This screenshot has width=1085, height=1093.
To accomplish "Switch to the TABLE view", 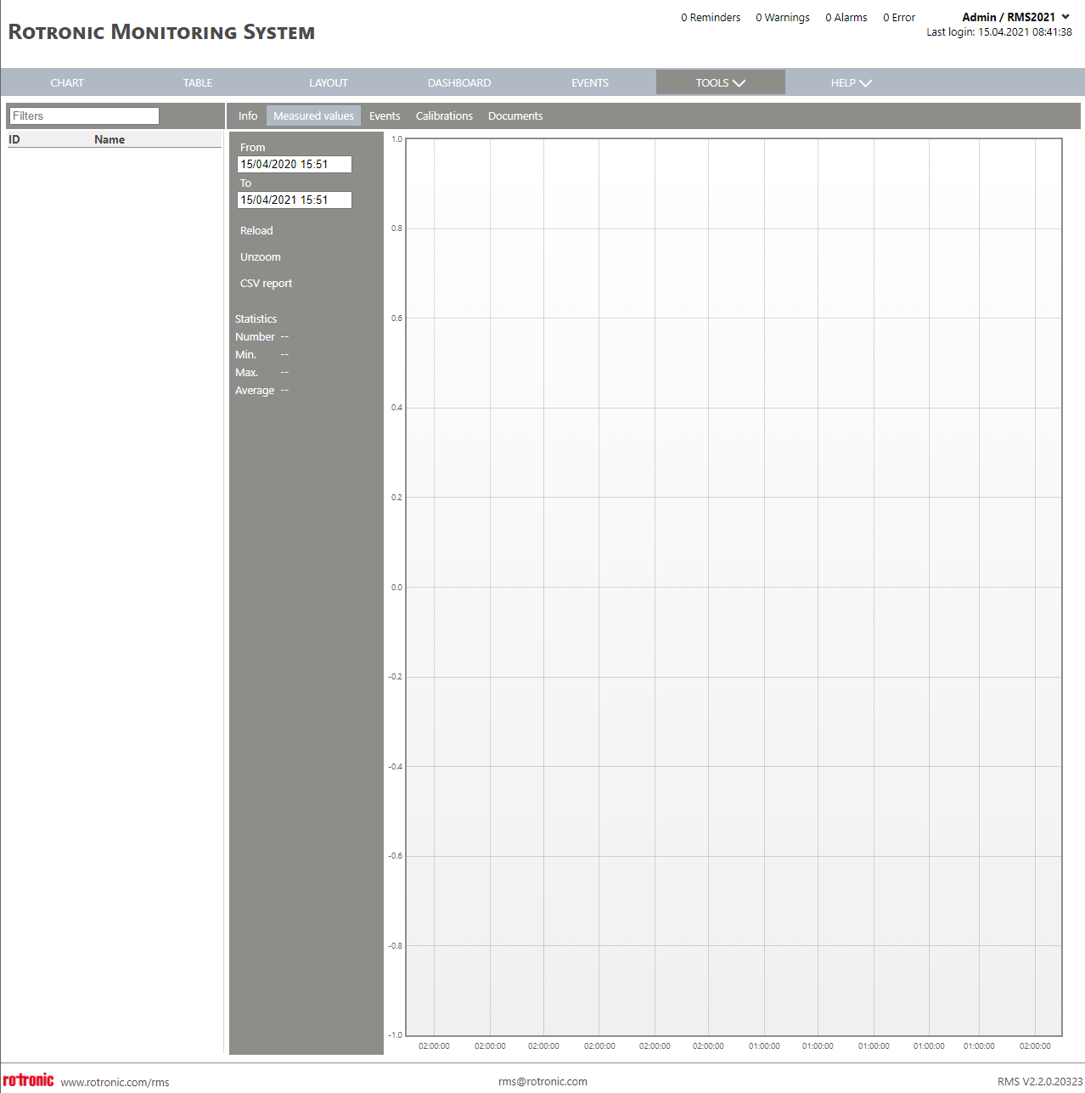I will click(198, 82).
